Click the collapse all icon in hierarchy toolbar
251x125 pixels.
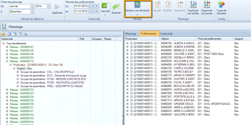(x=20, y=34)
